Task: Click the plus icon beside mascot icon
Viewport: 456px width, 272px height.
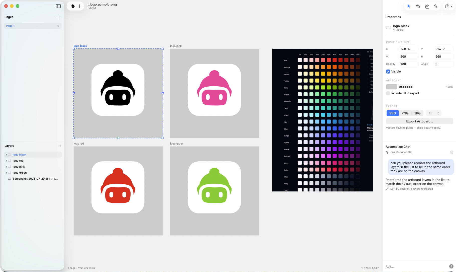Action: (x=80, y=6)
